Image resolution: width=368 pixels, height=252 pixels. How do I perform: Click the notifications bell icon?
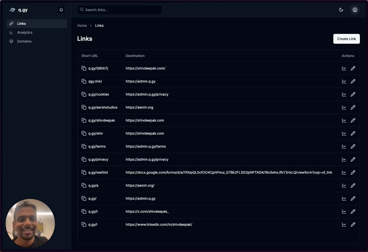(61, 10)
